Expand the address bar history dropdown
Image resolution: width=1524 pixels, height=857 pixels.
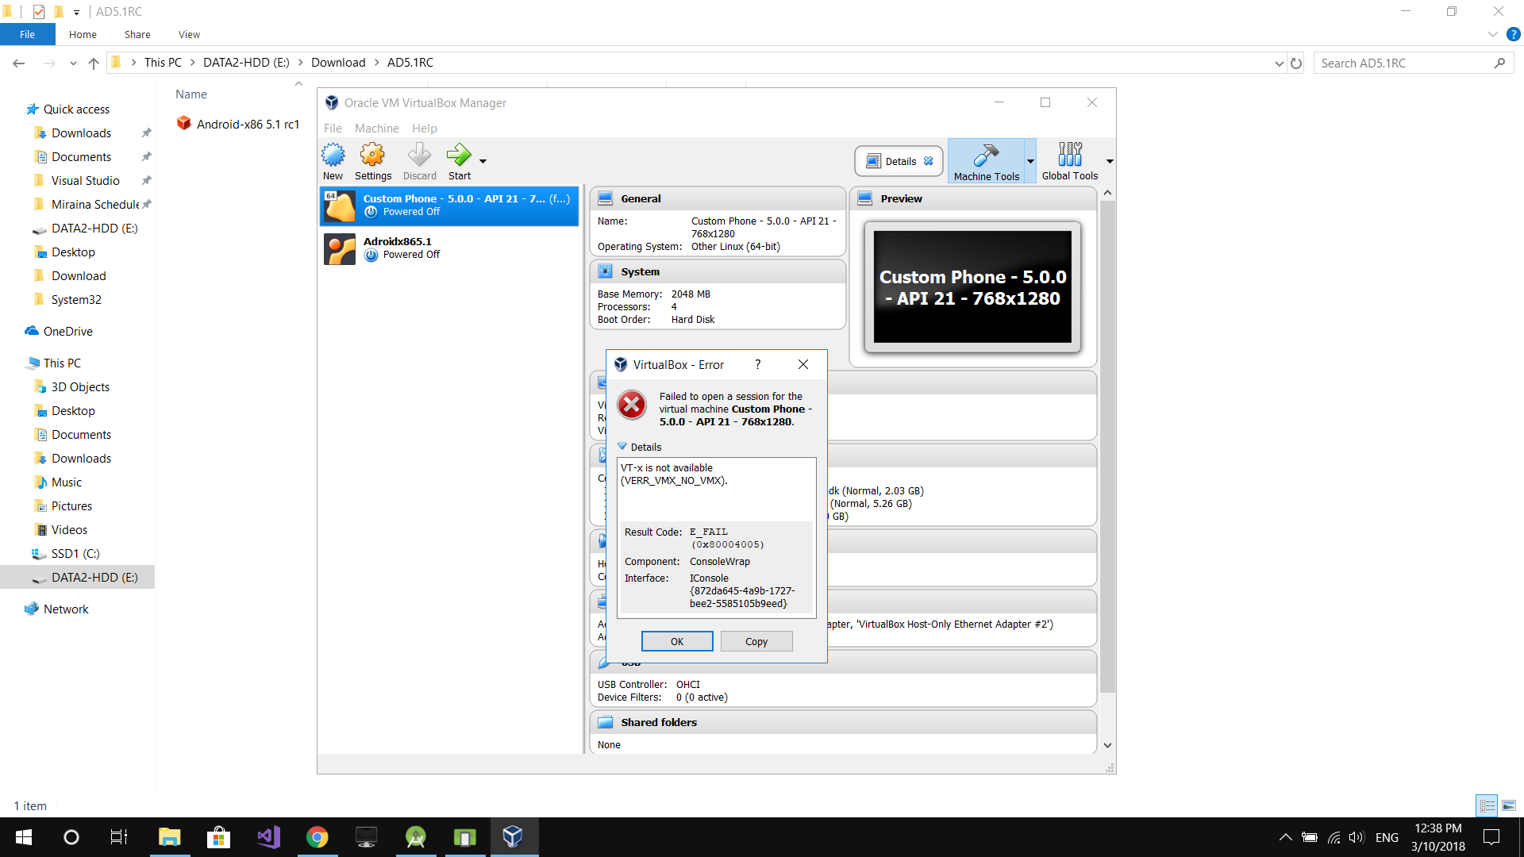[x=1279, y=63]
